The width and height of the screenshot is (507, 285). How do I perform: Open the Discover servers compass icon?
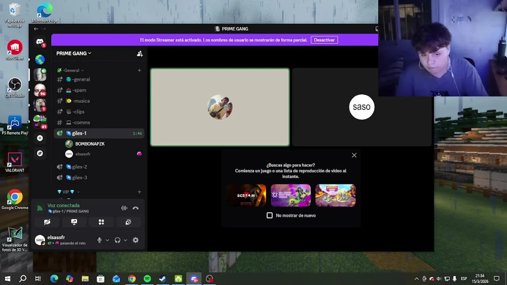pos(40,153)
